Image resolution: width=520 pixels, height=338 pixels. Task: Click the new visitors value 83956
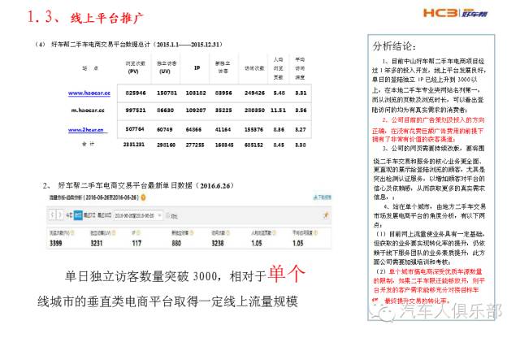coord(223,93)
